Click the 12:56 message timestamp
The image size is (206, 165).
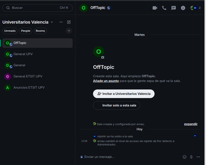pyautogui.click(x=84, y=141)
